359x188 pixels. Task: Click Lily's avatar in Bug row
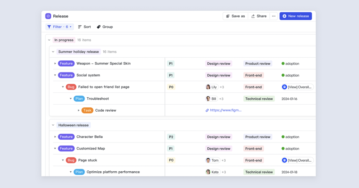pyautogui.click(x=208, y=87)
